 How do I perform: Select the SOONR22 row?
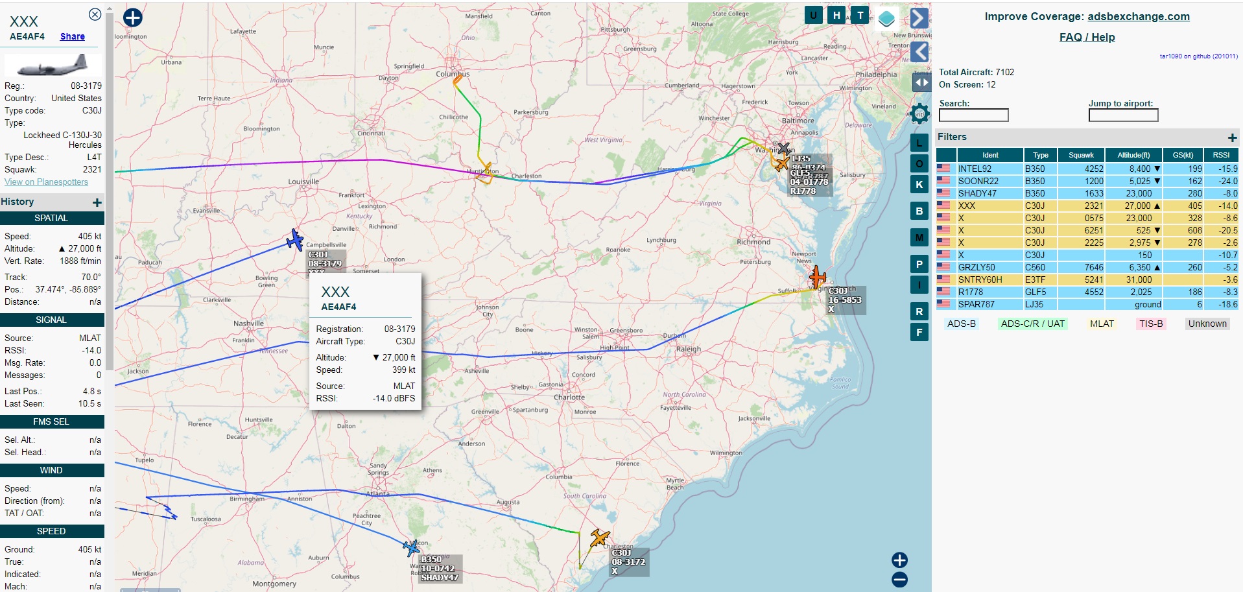pos(1087,181)
